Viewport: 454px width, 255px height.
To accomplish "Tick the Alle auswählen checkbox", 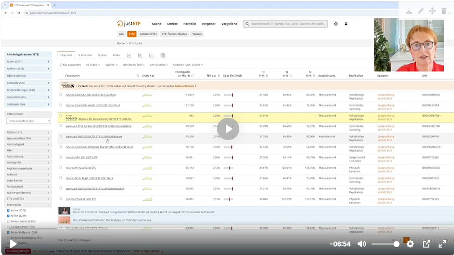I will [61, 65].
